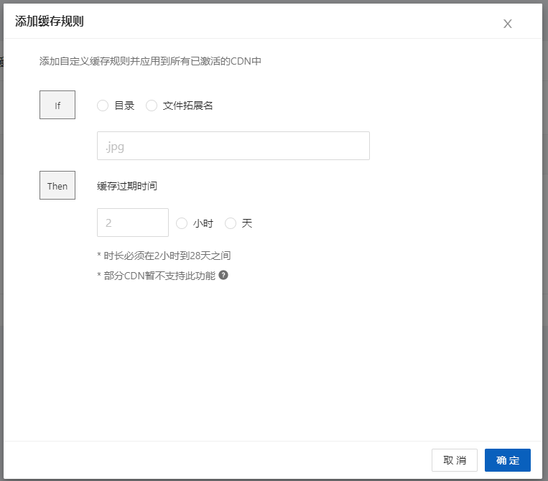Click the 添加自定义缓存规则 description text

click(x=150, y=62)
